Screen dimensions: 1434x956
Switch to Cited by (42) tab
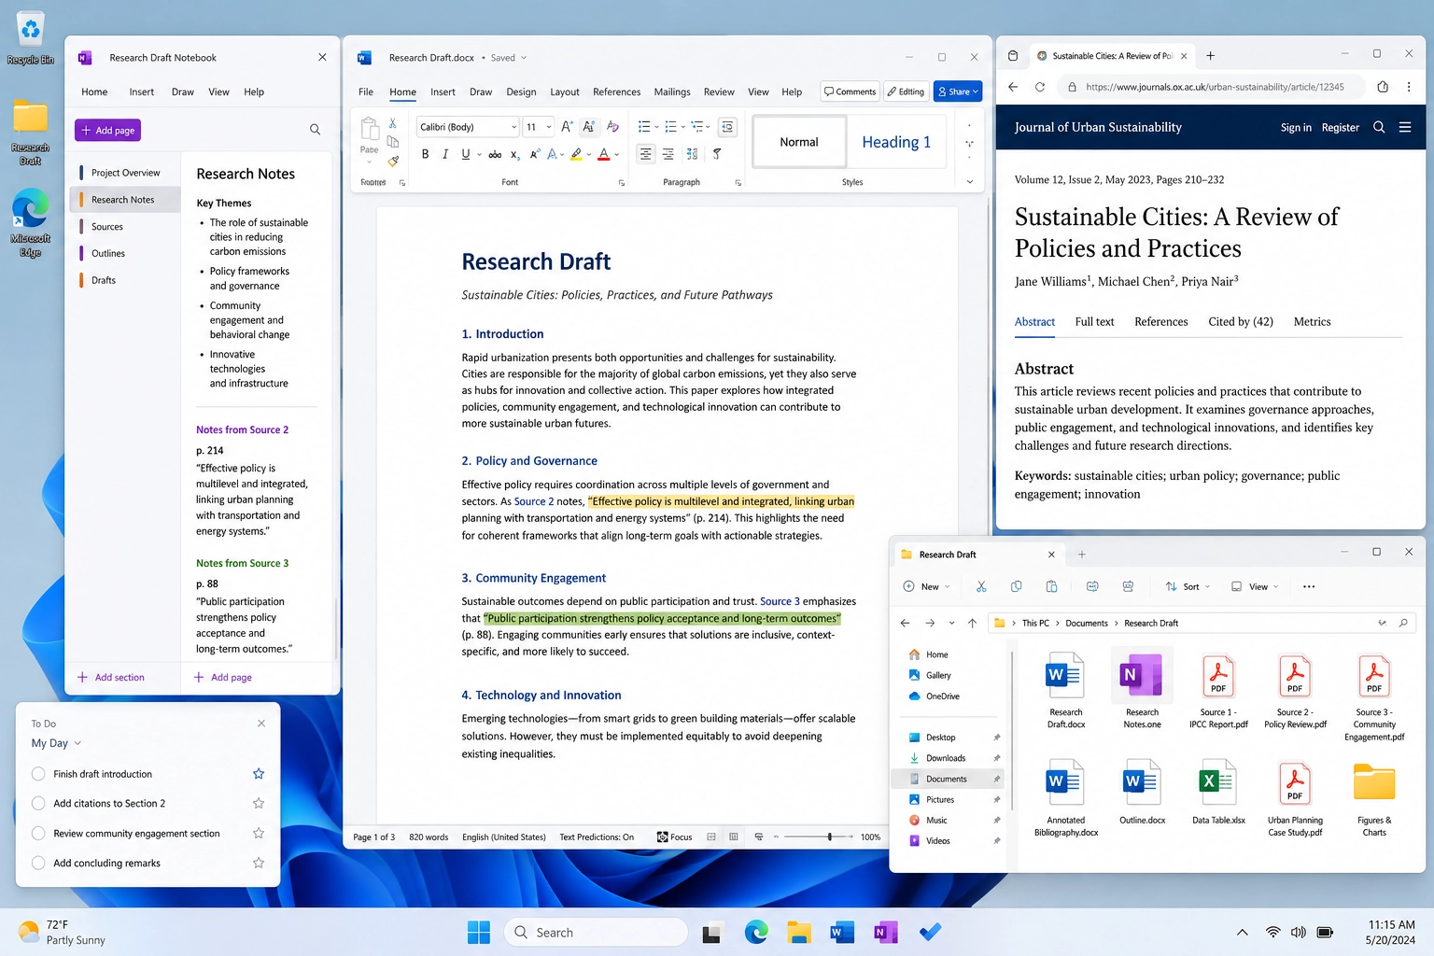(1241, 321)
